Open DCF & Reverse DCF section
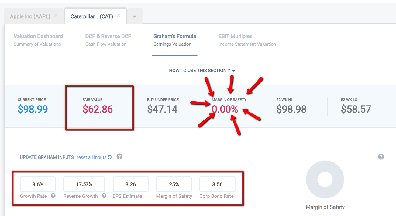The width and height of the screenshot is (396, 216). [x=108, y=40]
